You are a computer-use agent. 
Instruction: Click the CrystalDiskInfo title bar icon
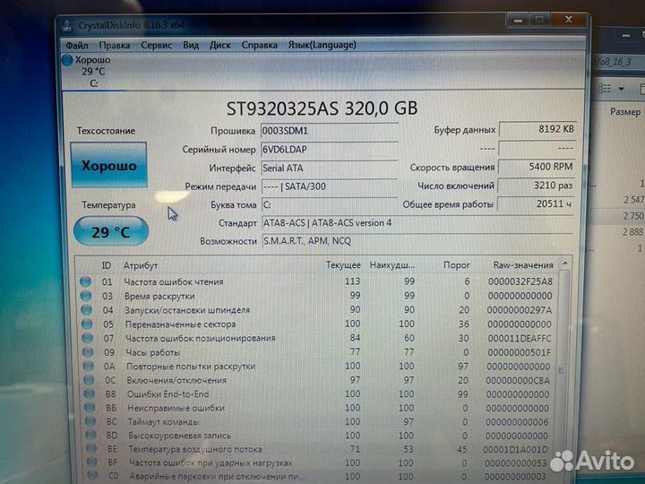coord(67,25)
